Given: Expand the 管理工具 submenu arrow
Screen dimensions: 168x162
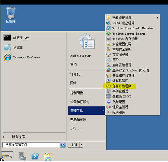Looking at the screenshot, I should point(103,111).
